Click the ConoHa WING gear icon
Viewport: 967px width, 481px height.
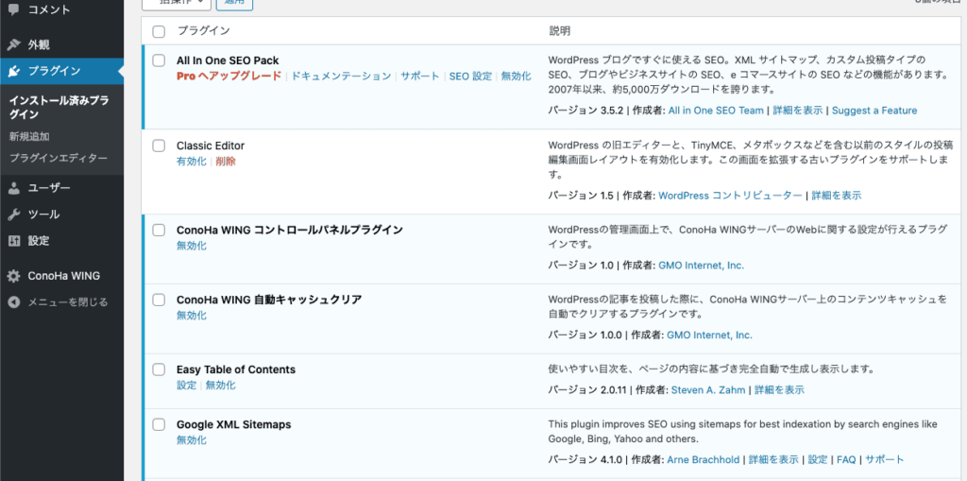(x=13, y=276)
